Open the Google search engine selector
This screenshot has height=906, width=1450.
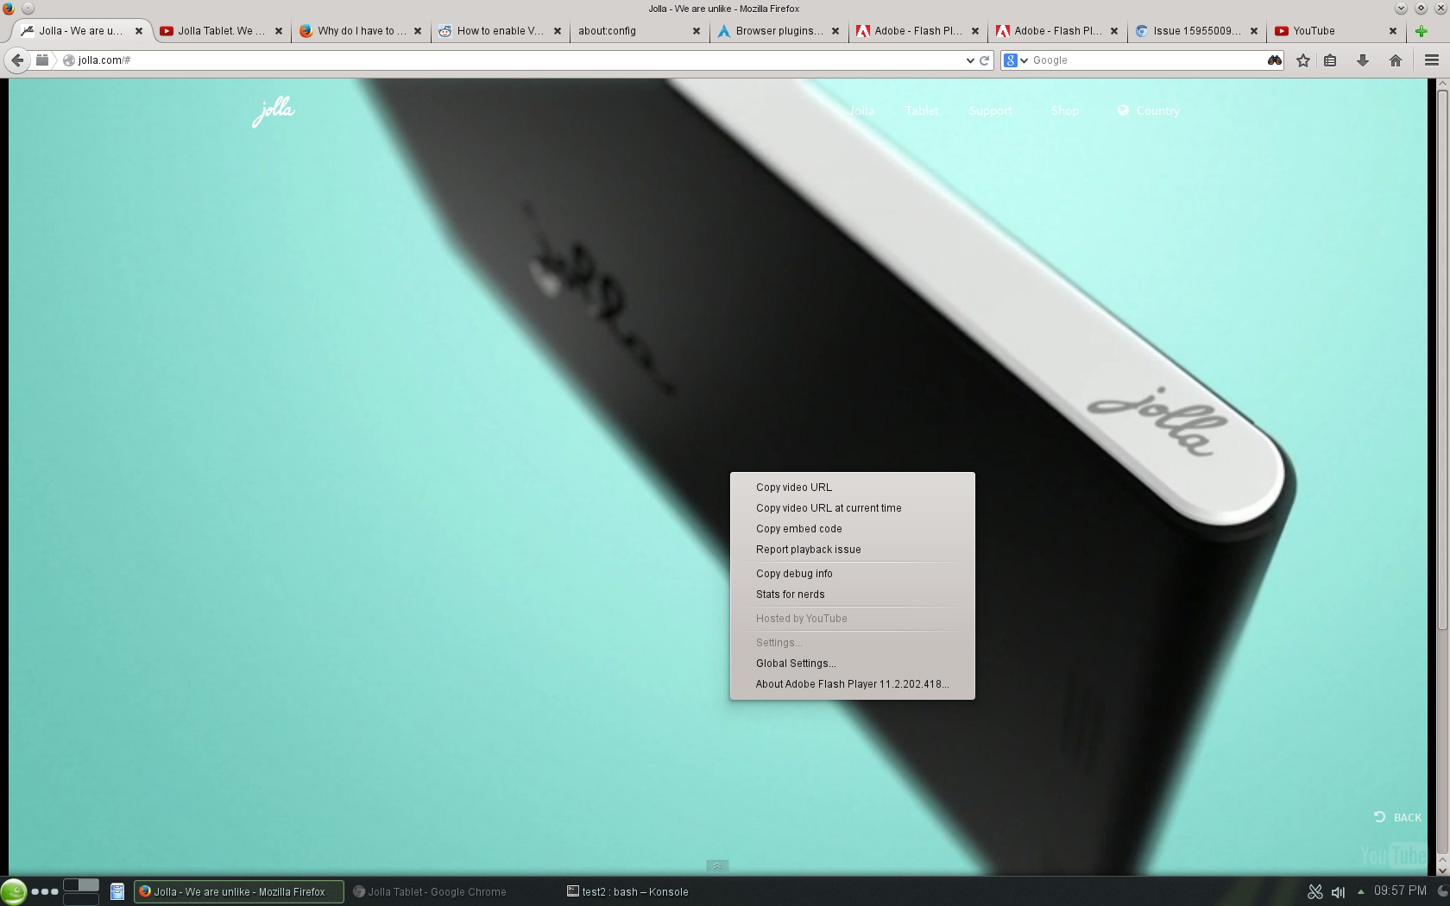(x=1016, y=60)
